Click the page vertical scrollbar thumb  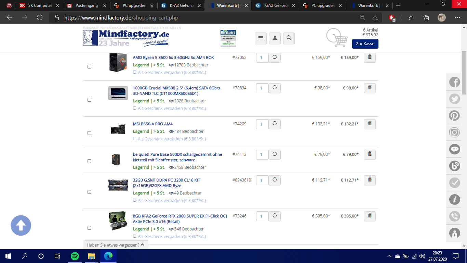click(464, 72)
